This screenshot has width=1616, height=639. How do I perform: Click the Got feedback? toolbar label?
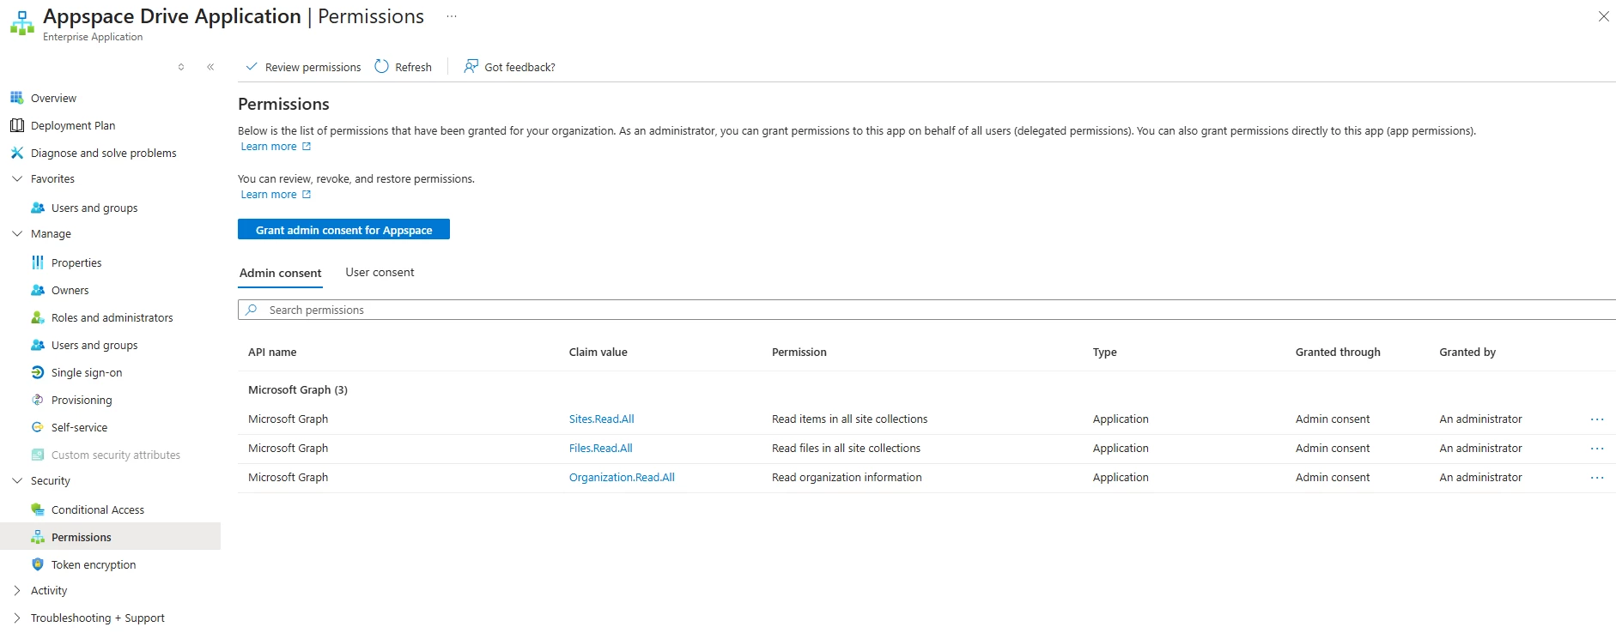[519, 68]
